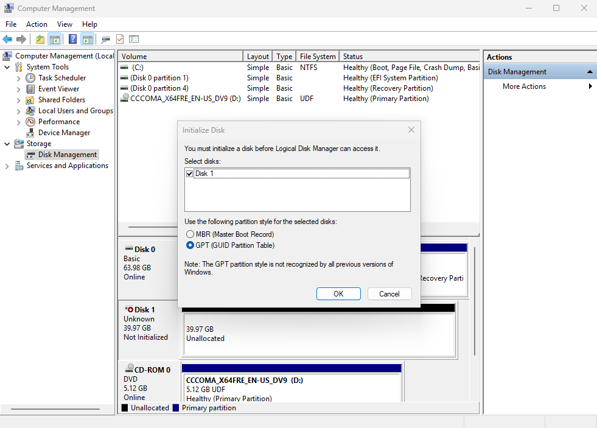Click the Performance monitor icon in tree
597x428 pixels.
pyautogui.click(x=30, y=122)
